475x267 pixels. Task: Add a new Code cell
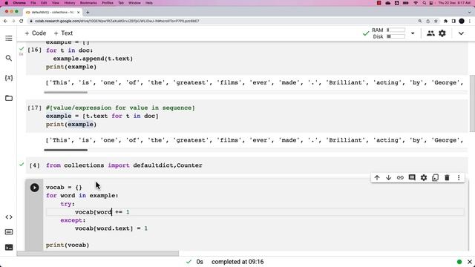coord(35,33)
